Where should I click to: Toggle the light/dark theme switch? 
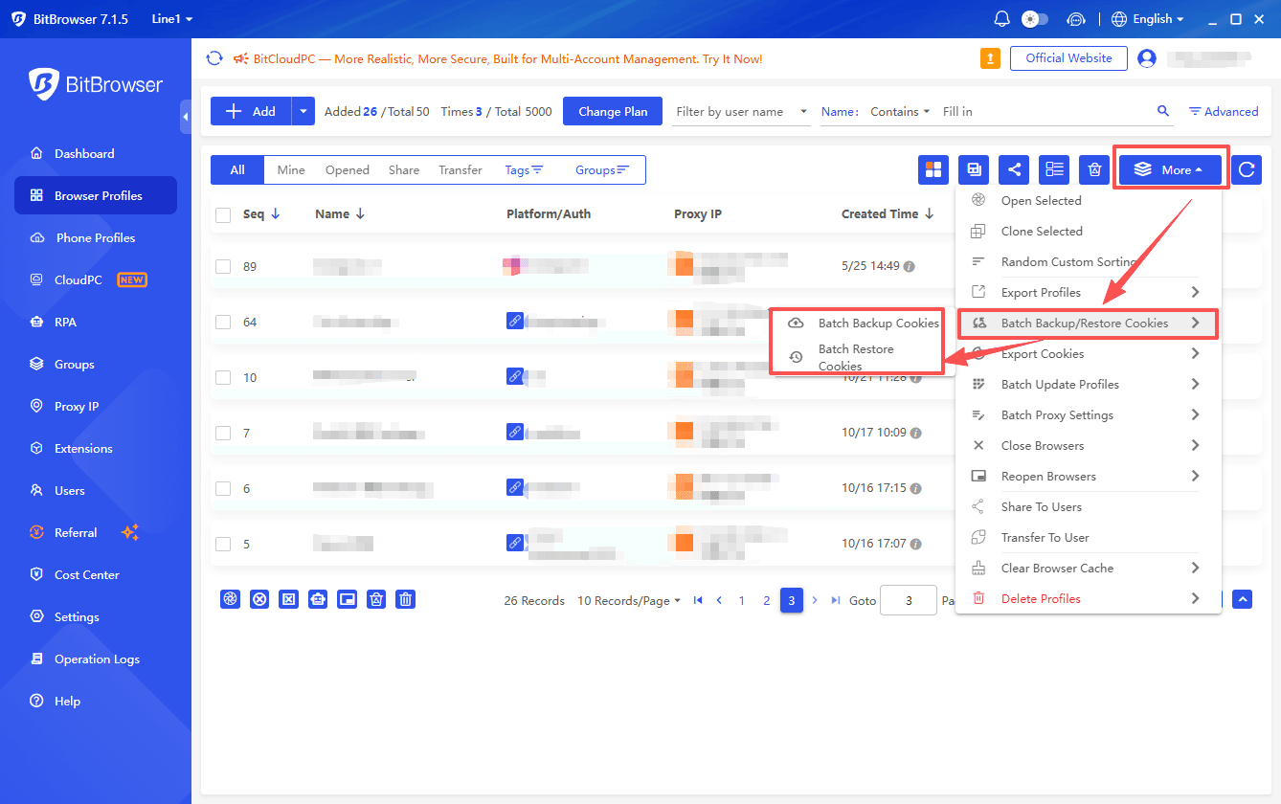pyautogui.click(x=1035, y=19)
